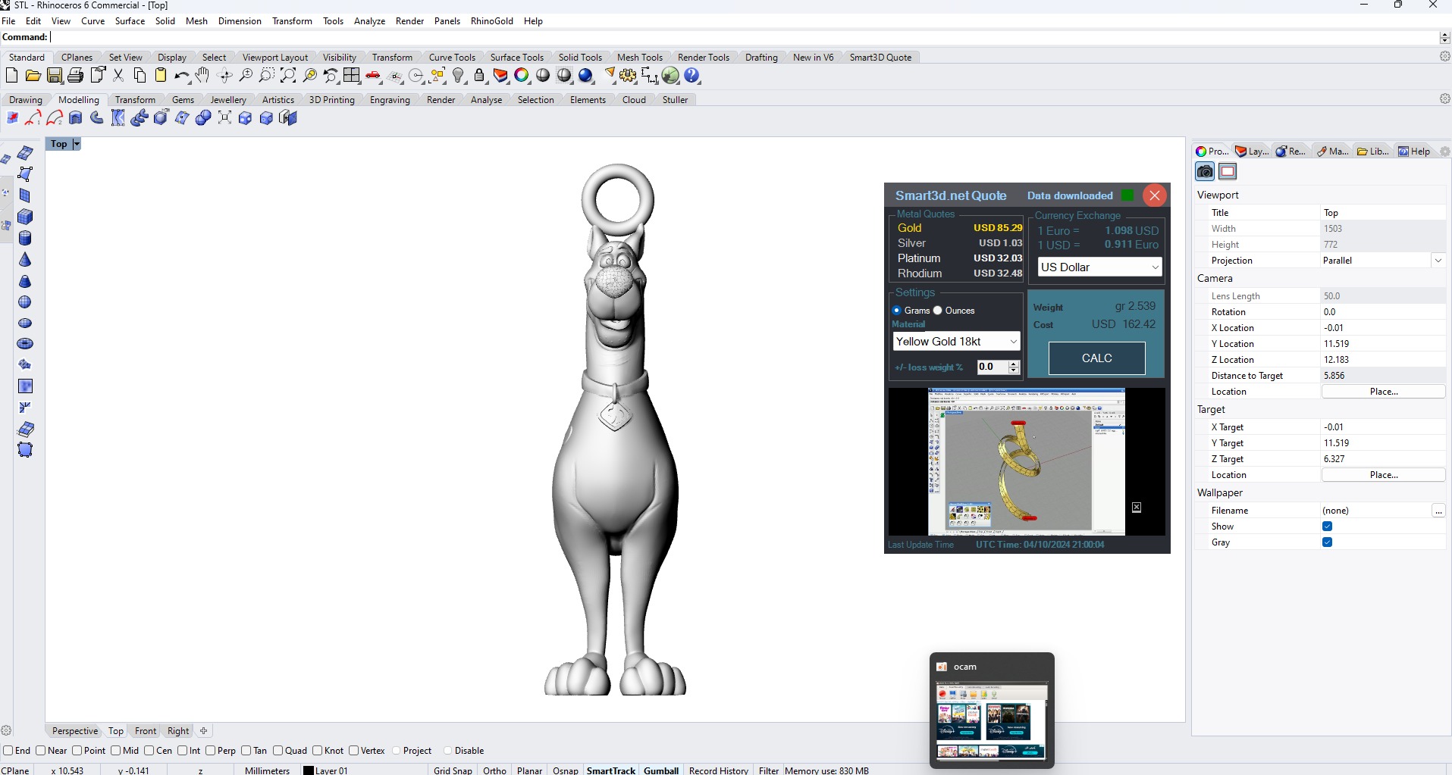Click the ring video thumbnail in quote panel
The width and height of the screenshot is (1452, 775).
(1027, 461)
